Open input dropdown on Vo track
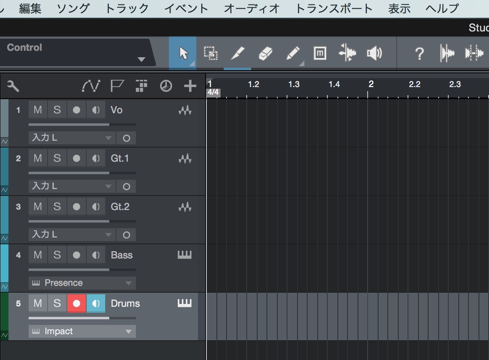 coord(72,138)
